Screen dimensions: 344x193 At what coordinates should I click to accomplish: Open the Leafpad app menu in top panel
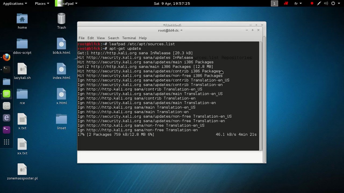(x=67, y=3)
